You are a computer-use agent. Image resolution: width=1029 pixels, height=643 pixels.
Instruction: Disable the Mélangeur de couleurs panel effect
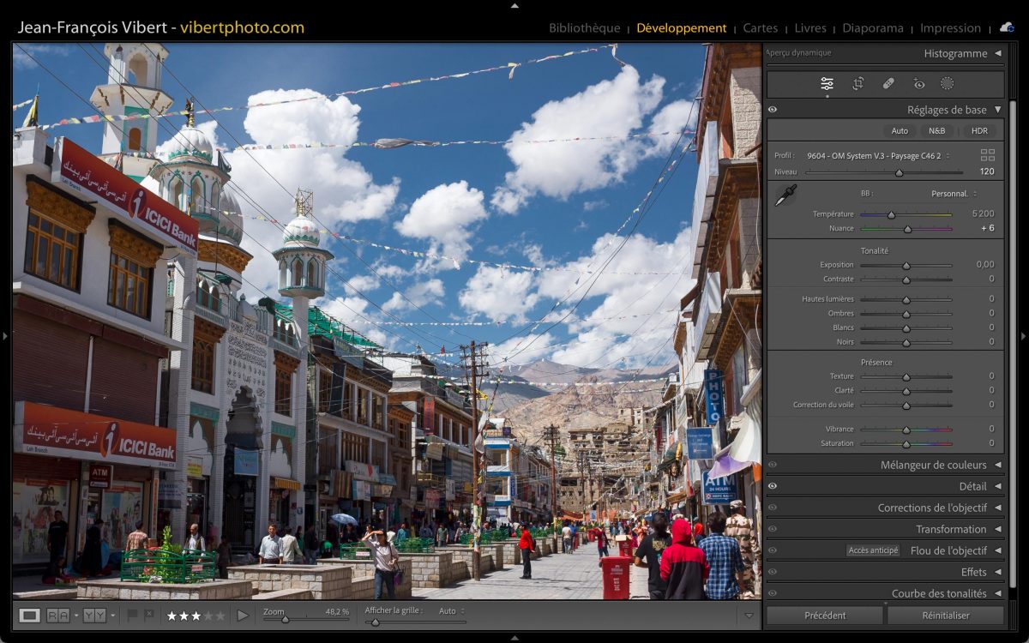tap(773, 465)
